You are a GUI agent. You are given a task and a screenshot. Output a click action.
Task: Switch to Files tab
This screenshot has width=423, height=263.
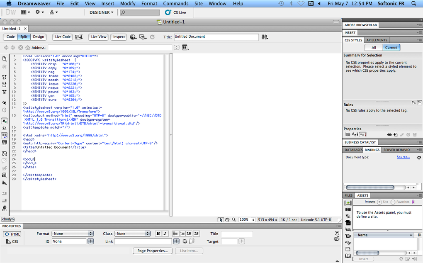(348, 195)
